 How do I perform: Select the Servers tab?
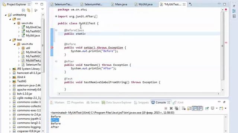pos(93,103)
